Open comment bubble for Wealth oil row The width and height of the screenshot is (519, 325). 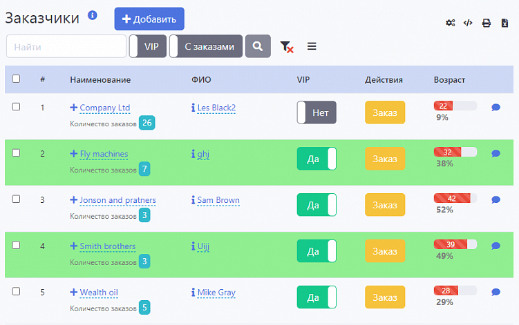[x=496, y=292]
